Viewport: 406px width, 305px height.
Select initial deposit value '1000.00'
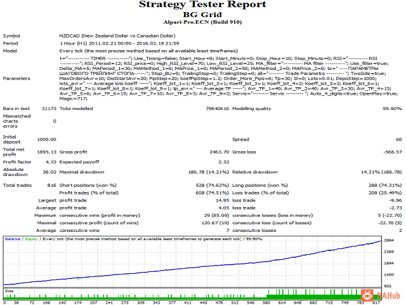tap(46, 139)
